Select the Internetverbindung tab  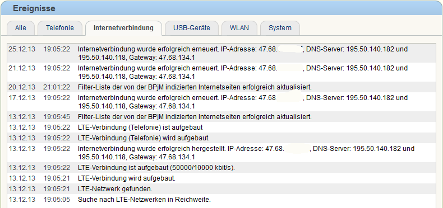point(123,28)
